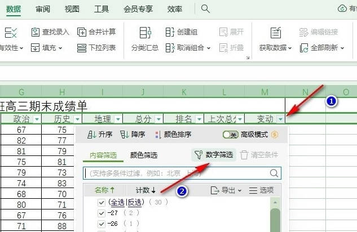Click 合并计算 consolidate tool
Viewport: 357px width, 232px height.
[x=96, y=32]
